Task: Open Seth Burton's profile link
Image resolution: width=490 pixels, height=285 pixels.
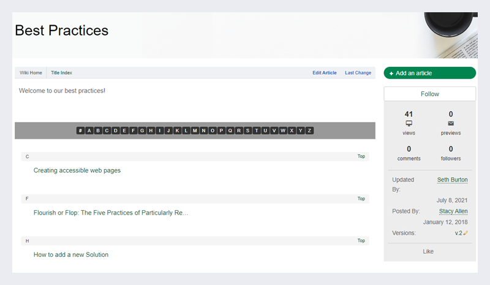Action: (x=453, y=180)
